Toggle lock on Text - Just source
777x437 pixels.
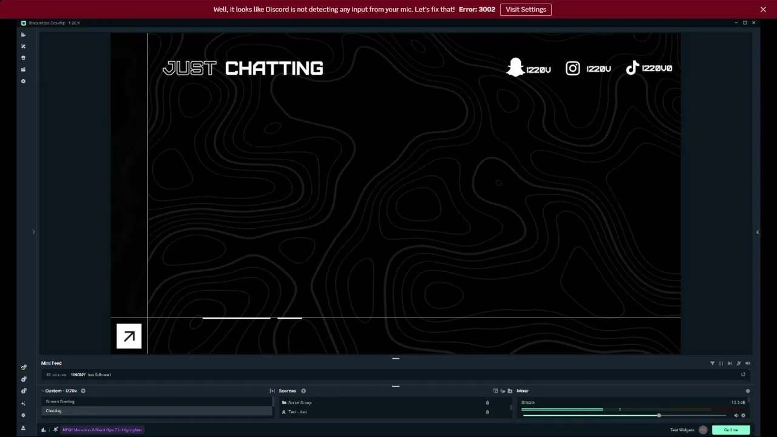tap(487, 412)
